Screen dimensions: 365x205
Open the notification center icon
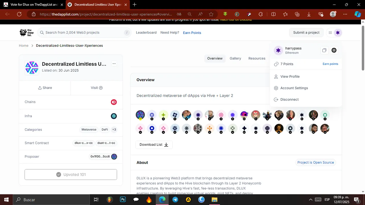(356, 200)
